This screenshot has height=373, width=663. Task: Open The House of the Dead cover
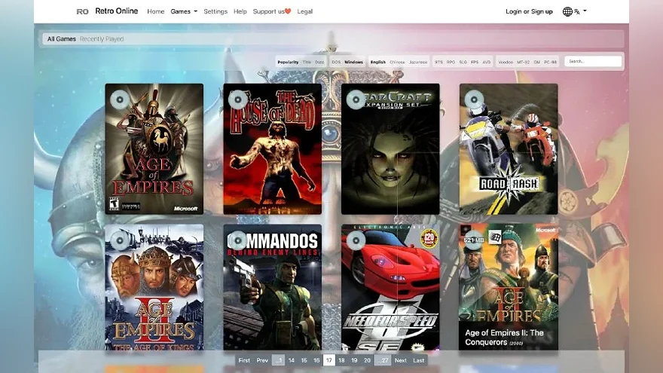[x=272, y=149]
